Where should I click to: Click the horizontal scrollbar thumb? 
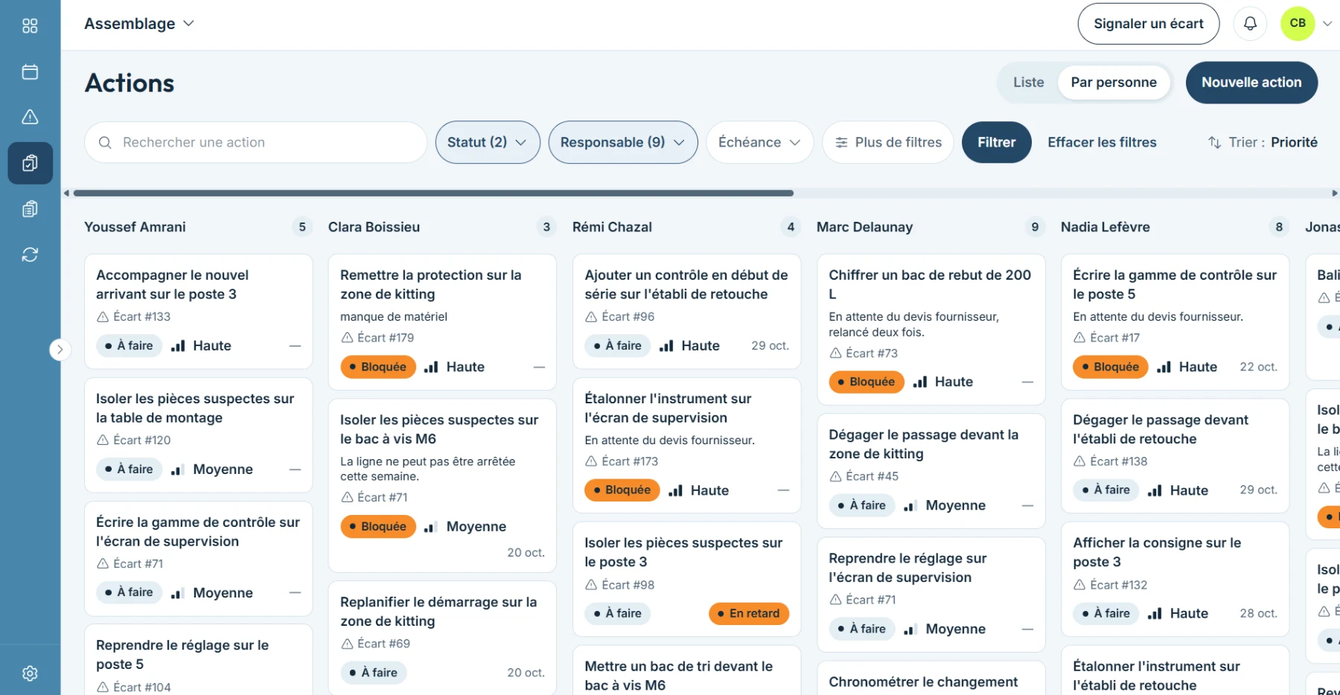pyautogui.click(x=433, y=193)
